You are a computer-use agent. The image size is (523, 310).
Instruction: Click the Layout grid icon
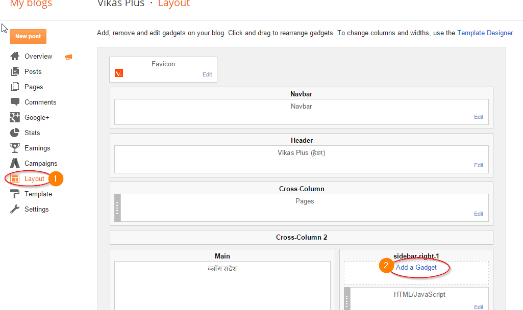pyautogui.click(x=15, y=178)
